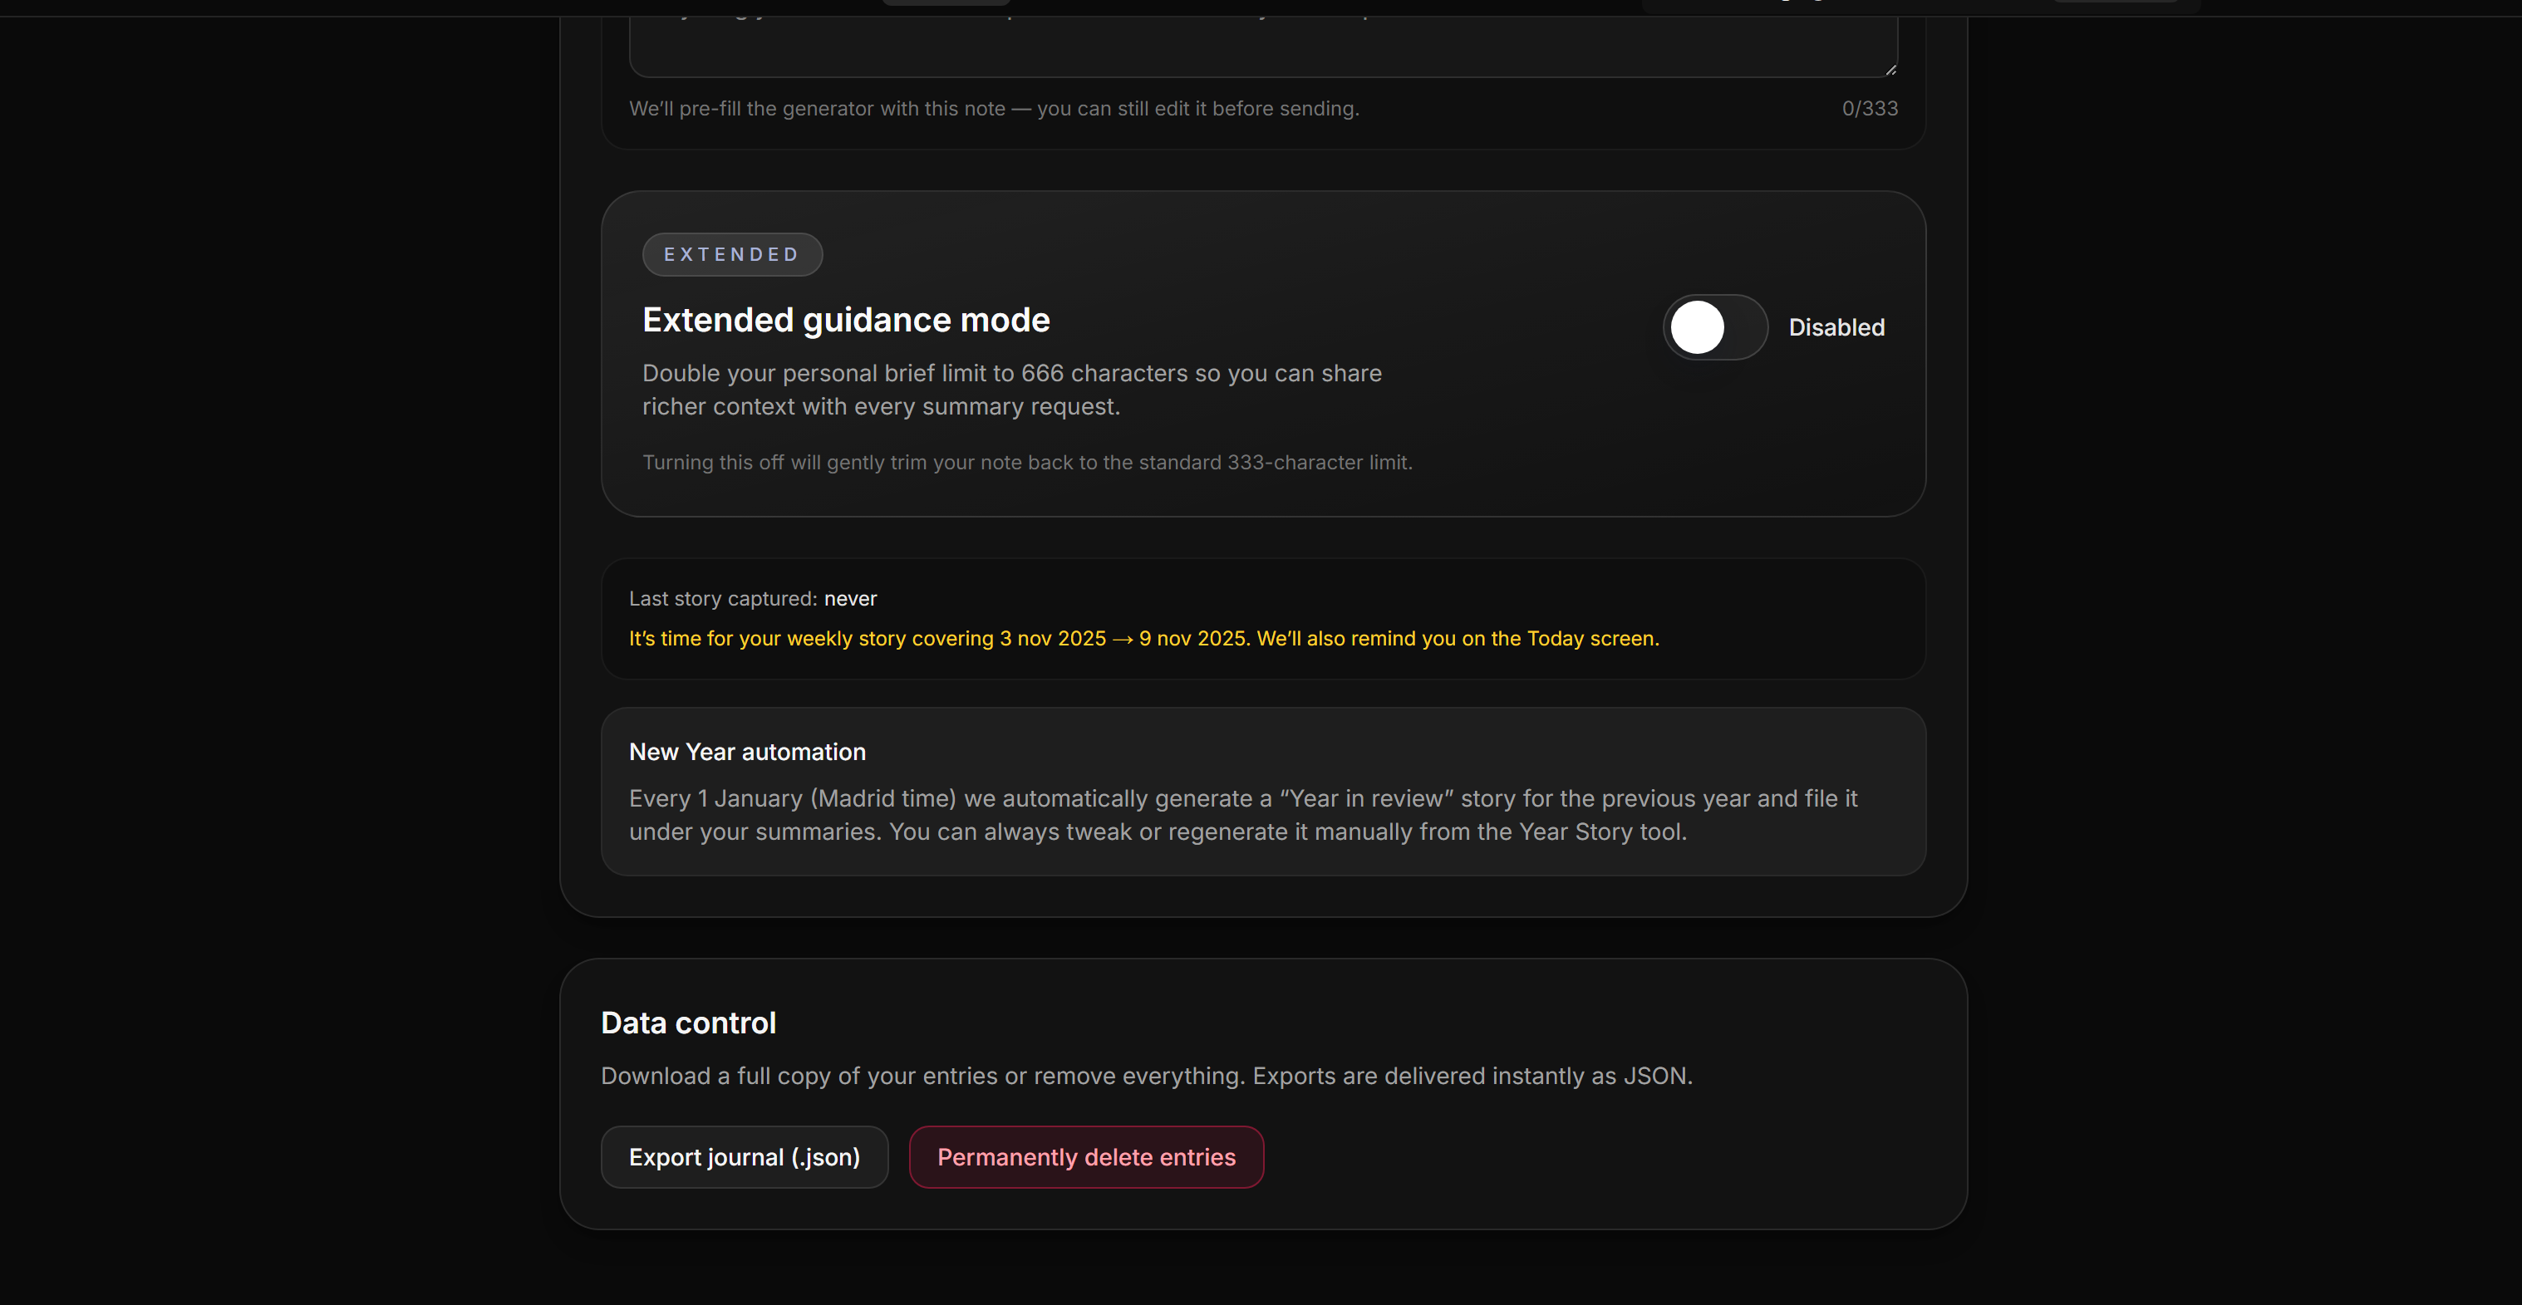Click the Data control heading

pyautogui.click(x=688, y=1022)
